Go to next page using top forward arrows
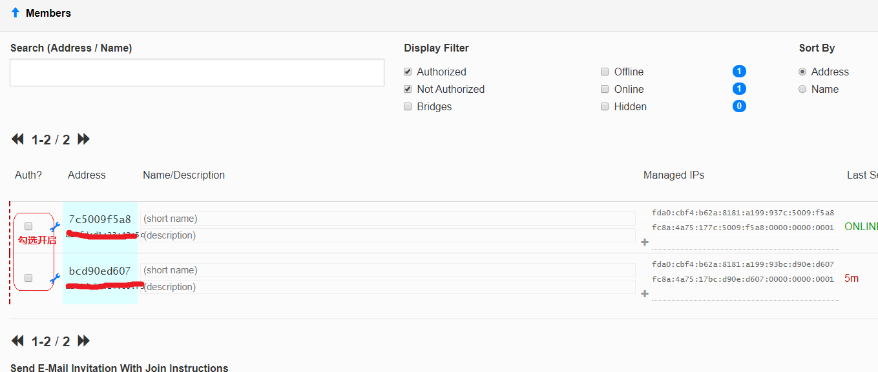The image size is (878, 372). [x=84, y=139]
